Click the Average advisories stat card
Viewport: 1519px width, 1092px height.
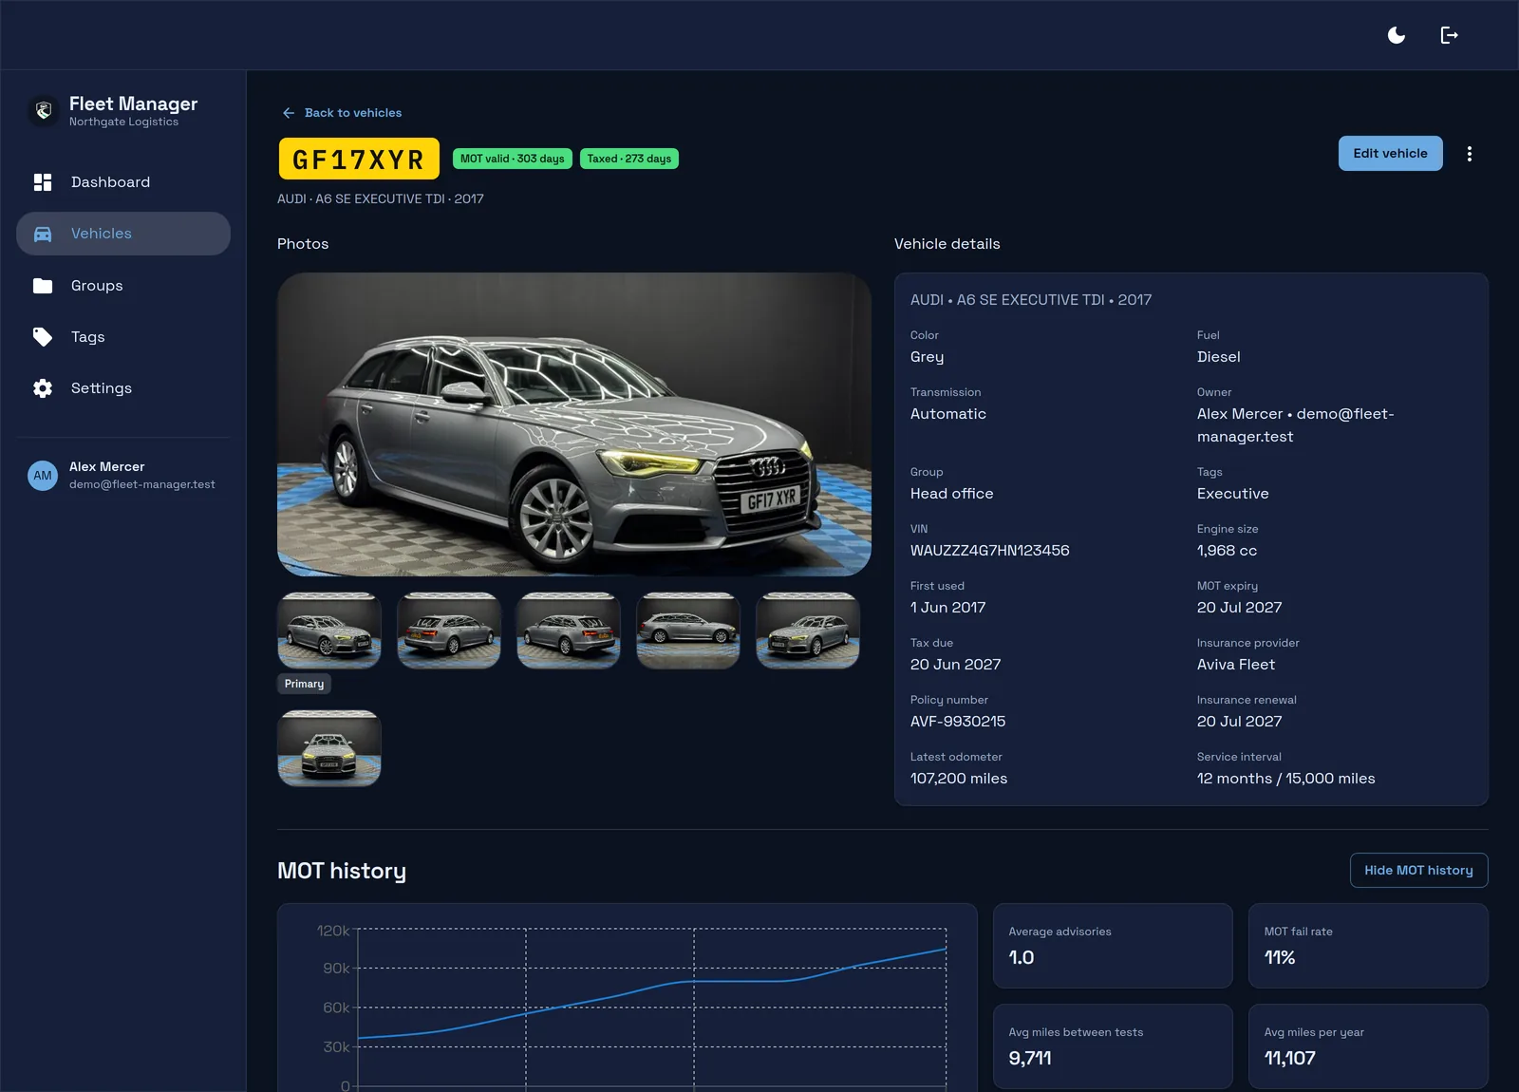click(x=1113, y=946)
